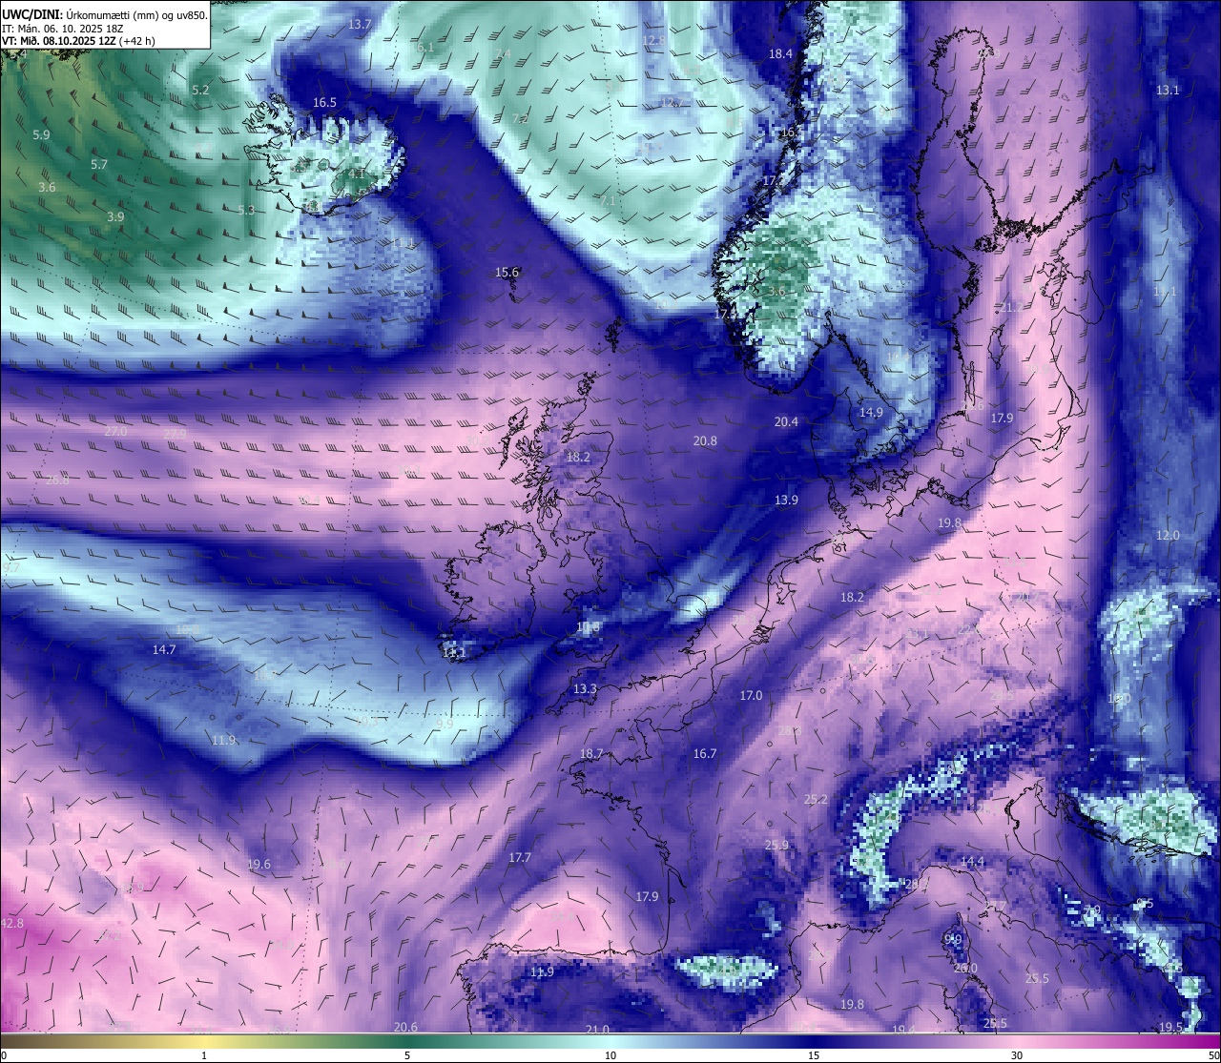Click the 19.5 value at the bottom right
Viewport: 1221px width, 1063px height.
[x=1170, y=1027]
